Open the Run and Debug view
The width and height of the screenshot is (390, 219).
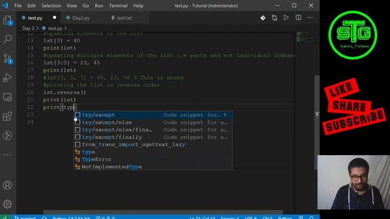7,78
